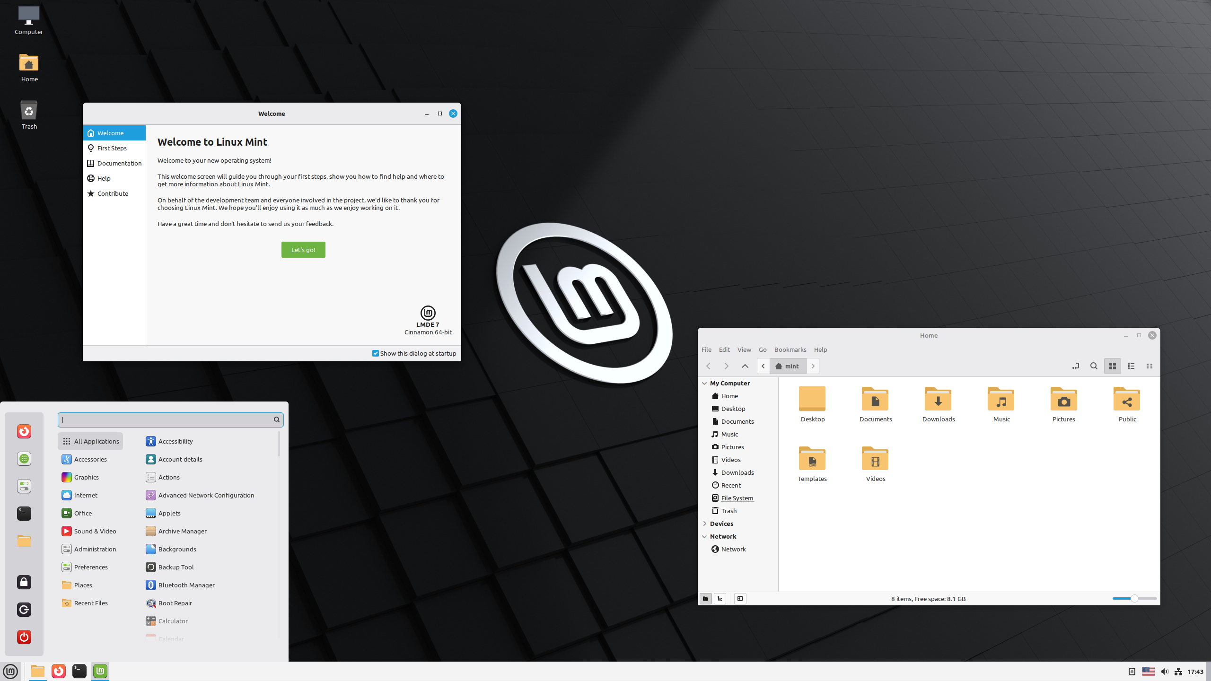
Task: Adjust the icon zoom slider
Action: [x=1134, y=599]
